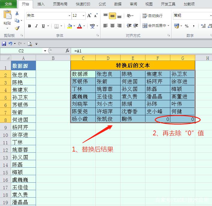Apply red font color
Screen dimensions: 212x206
[79, 26]
